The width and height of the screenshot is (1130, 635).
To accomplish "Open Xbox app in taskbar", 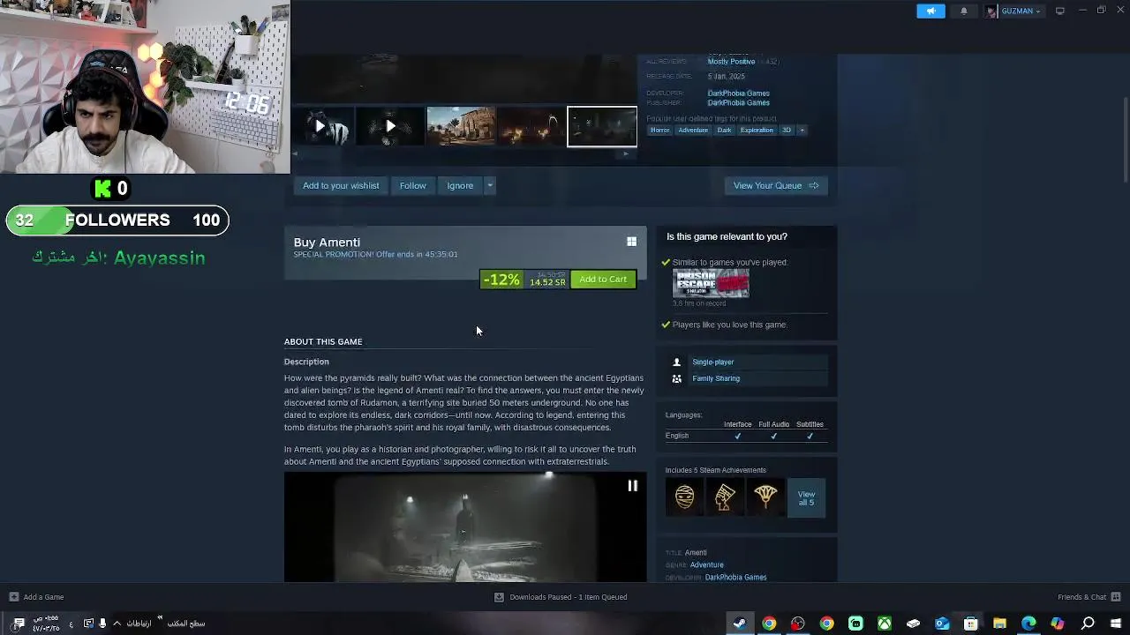I will point(884,624).
